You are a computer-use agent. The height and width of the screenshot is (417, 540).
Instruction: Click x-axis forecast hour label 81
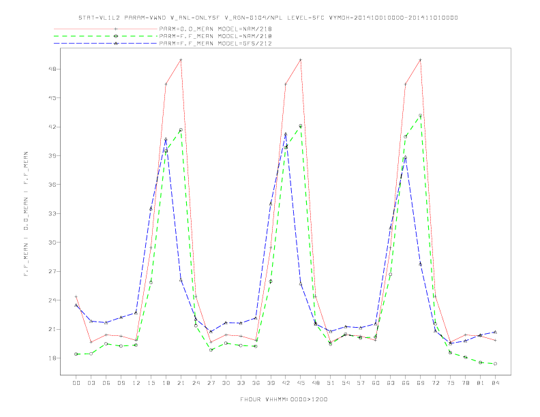pyautogui.click(x=481, y=383)
